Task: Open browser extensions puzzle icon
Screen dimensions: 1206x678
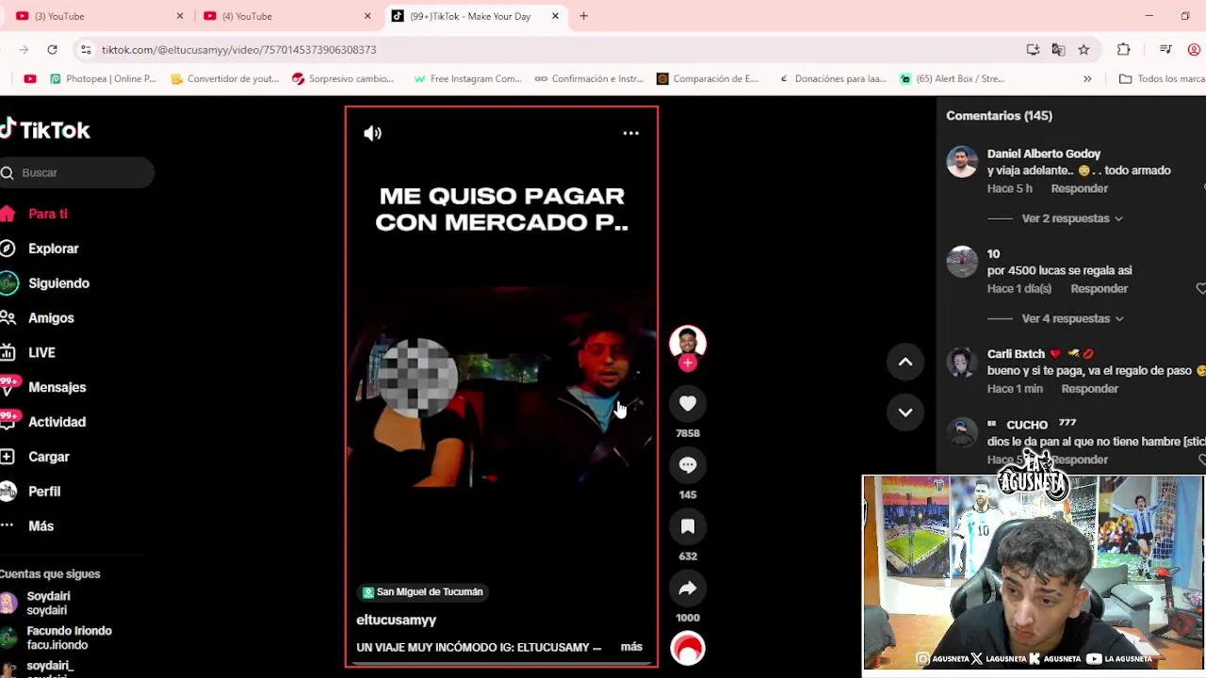Action: (1124, 50)
